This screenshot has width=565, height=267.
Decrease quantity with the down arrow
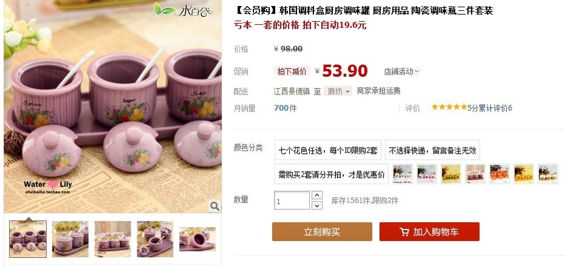pyautogui.click(x=317, y=205)
